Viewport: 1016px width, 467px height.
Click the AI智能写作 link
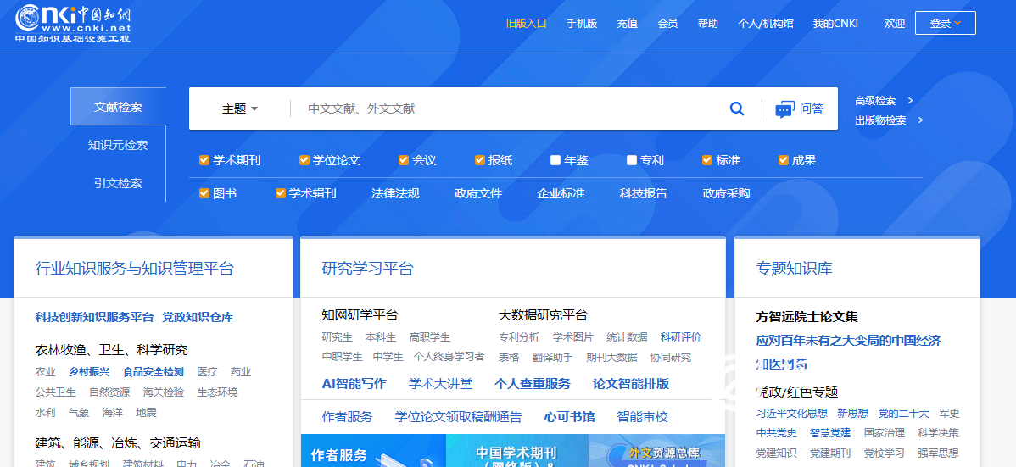click(x=354, y=383)
